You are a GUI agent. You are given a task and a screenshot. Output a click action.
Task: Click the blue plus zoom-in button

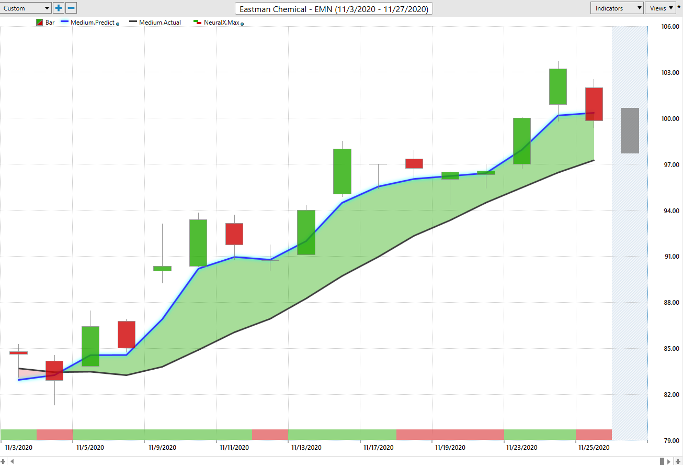tap(59, 8)
